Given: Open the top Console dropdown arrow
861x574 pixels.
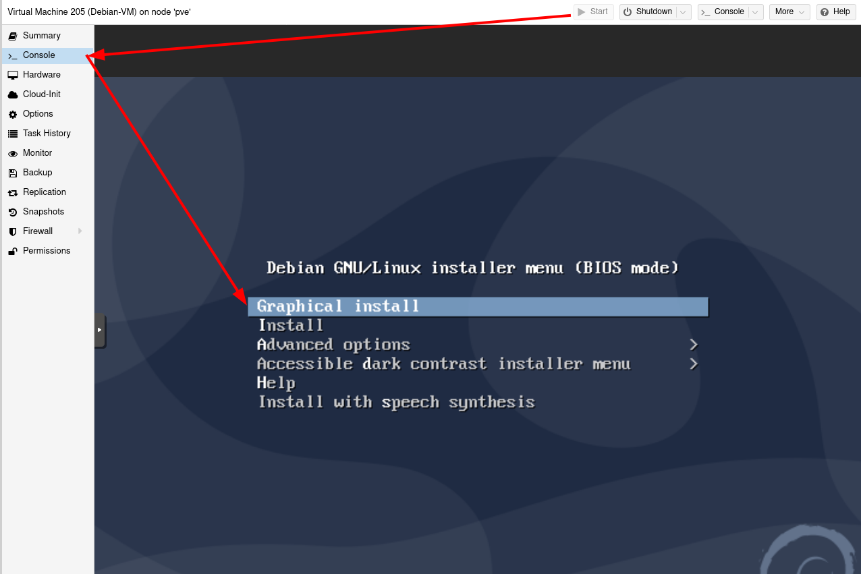Looking at the screenshot, I should pos(756,12).
